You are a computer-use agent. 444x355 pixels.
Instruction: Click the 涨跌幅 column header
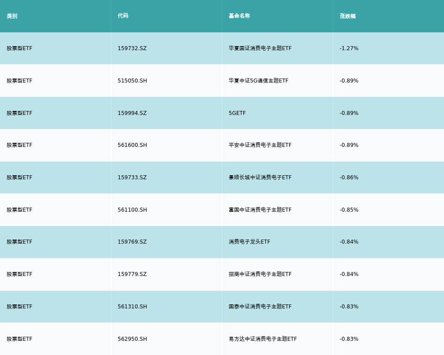(x=348, y=16)
